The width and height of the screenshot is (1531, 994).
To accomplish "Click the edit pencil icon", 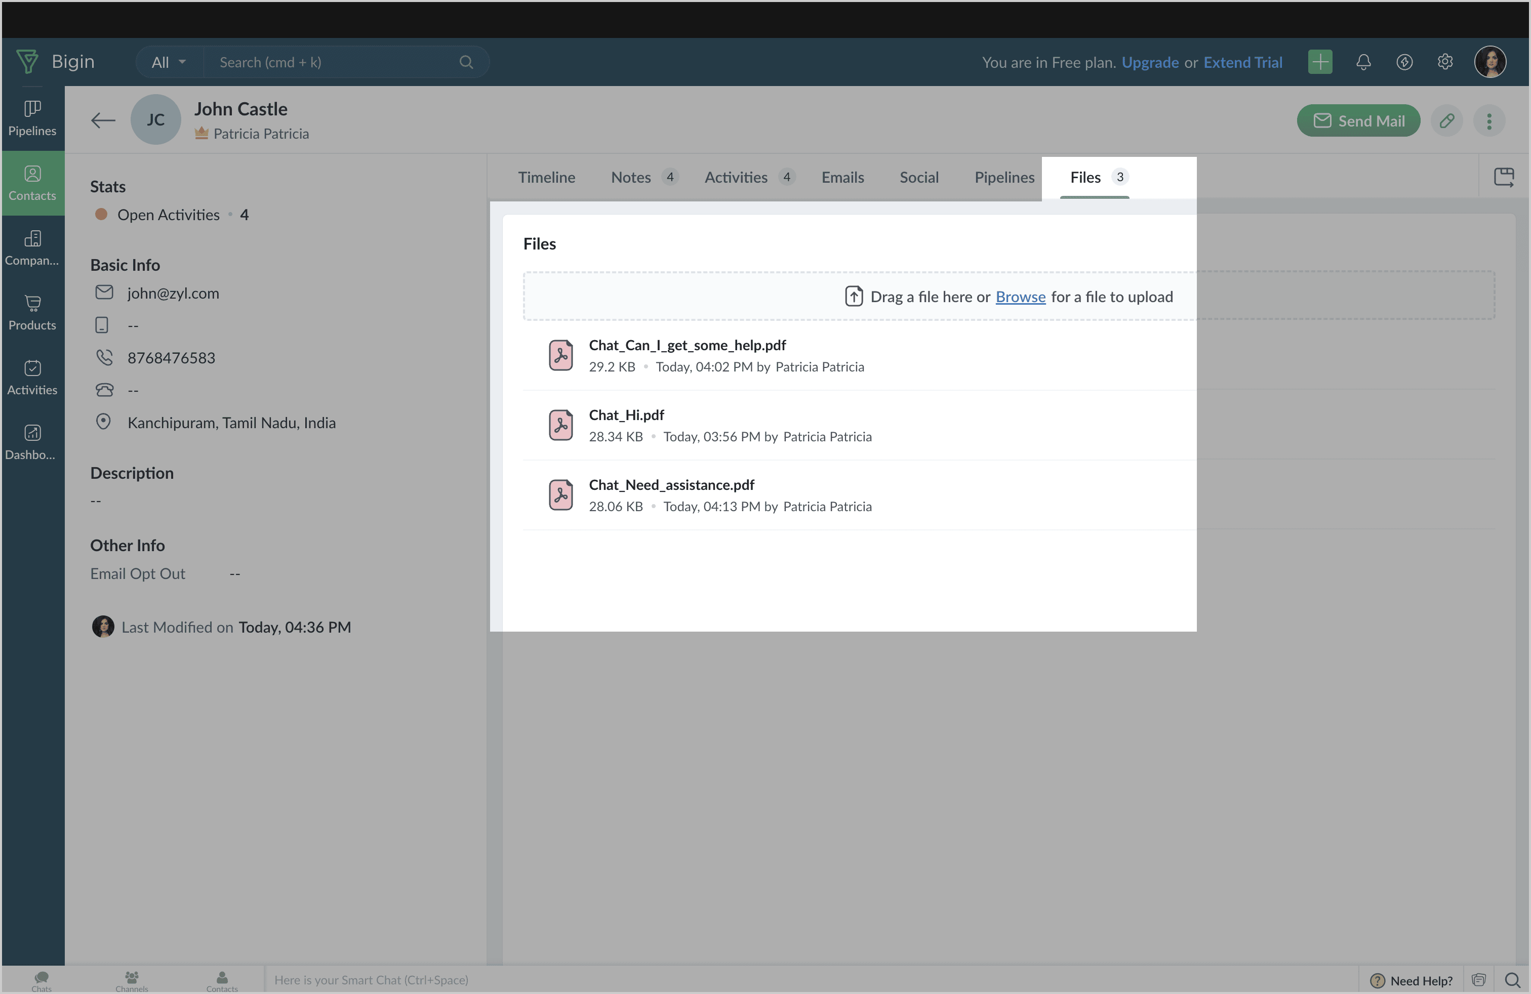I will click(1447, 121).
